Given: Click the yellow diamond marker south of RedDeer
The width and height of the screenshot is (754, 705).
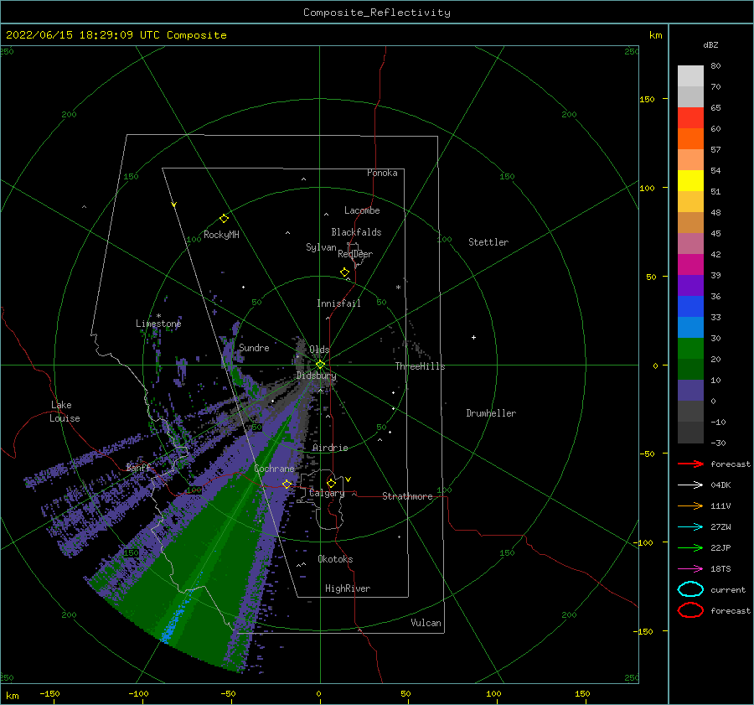Looking at the screenshot, I should tap(344, 272).
